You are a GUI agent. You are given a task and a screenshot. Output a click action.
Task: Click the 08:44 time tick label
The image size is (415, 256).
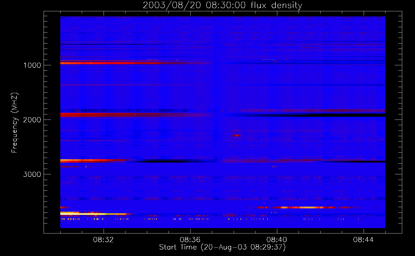click(x=363, y=240)
